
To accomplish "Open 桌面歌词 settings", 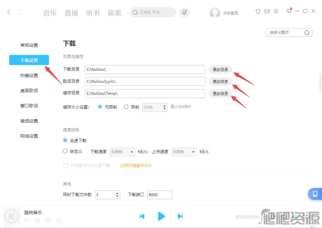I will [x=29, y=91].
